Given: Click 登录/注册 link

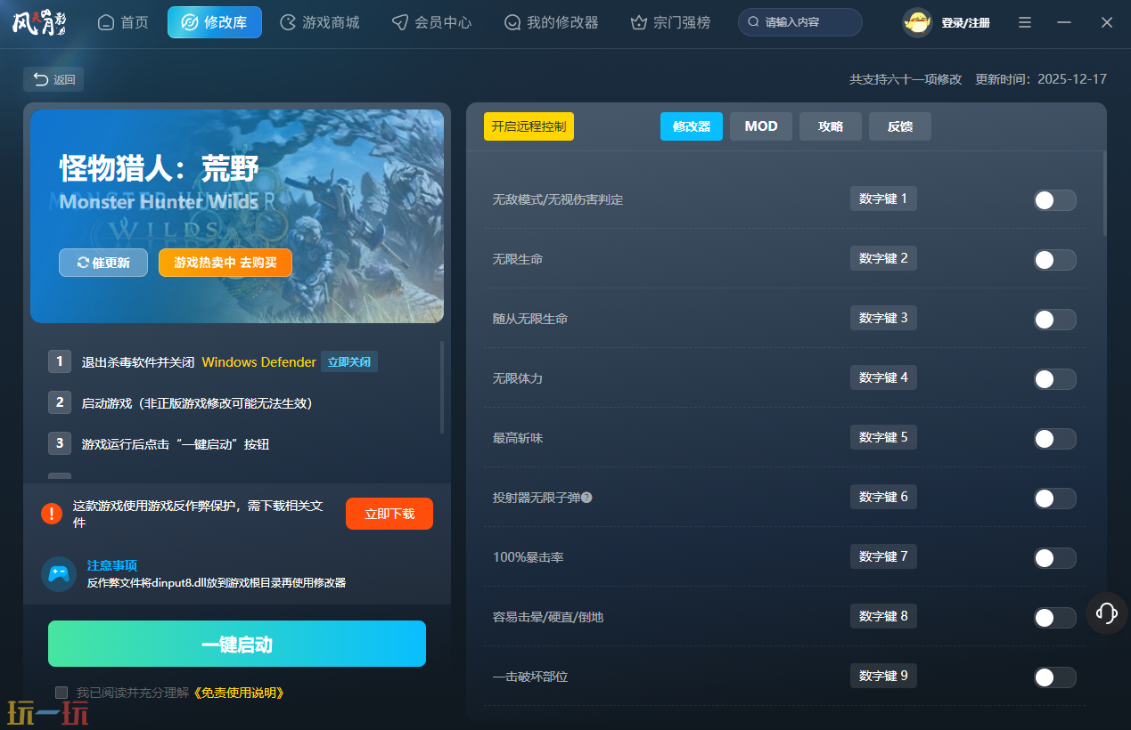Looking at the screenshot, I should (x=966, y=22).
